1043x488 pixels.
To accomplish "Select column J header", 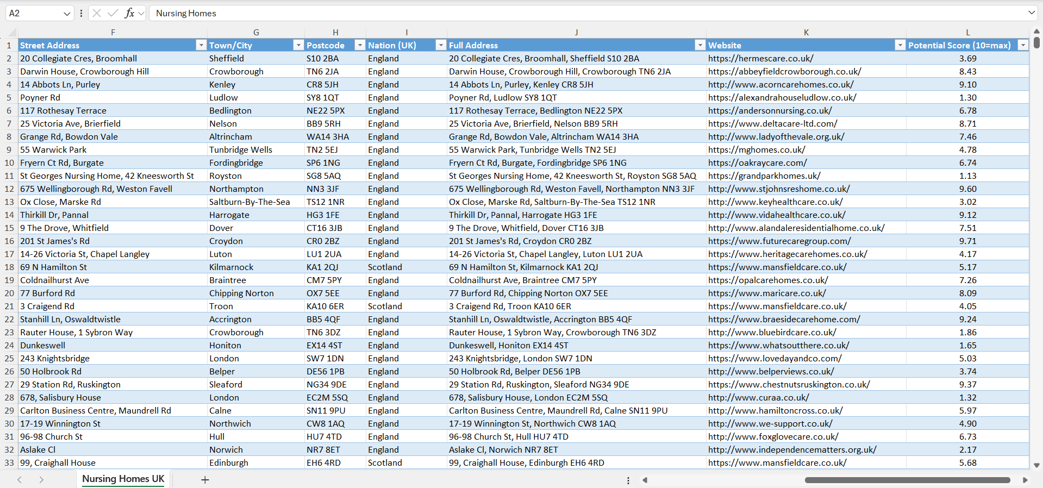I will pyautogui.click(x=577, y=33).
